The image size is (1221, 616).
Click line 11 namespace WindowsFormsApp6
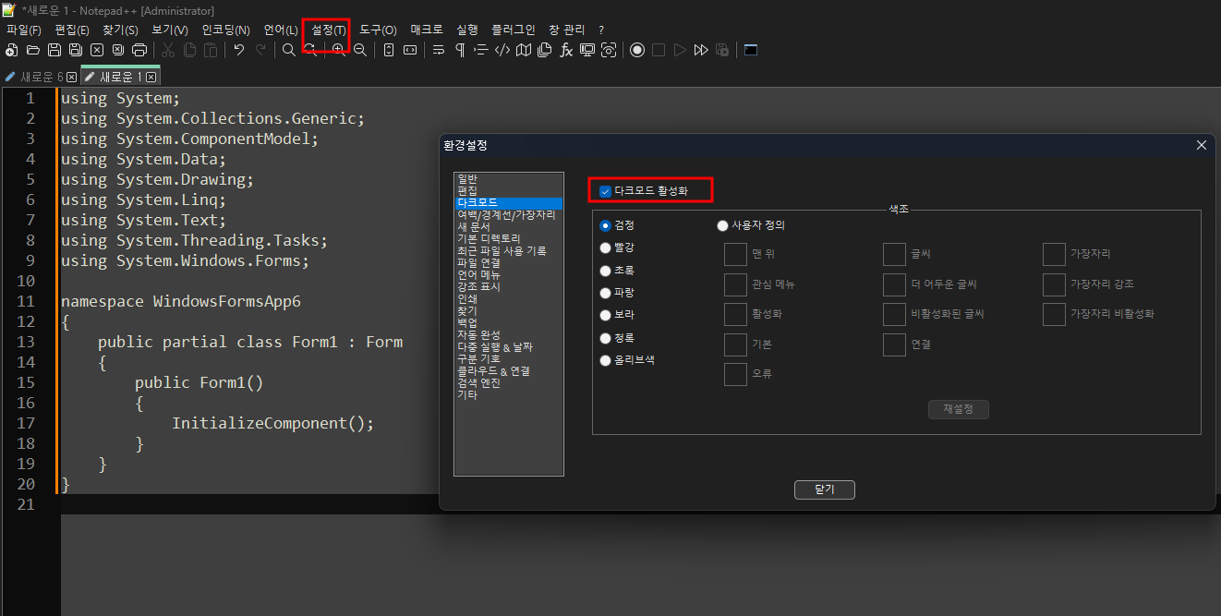[x=181, y=301]
